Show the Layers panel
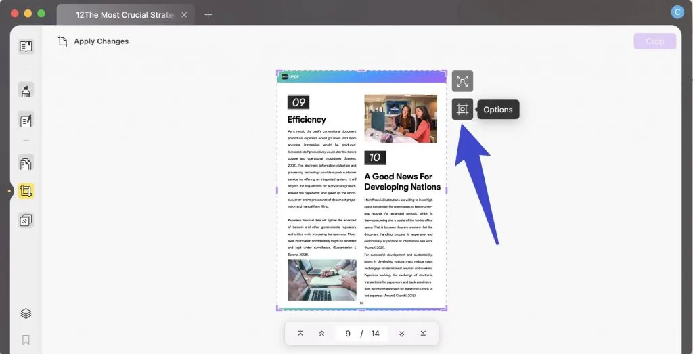The height and width of the screenshot is (354, 693). point(26,313)
